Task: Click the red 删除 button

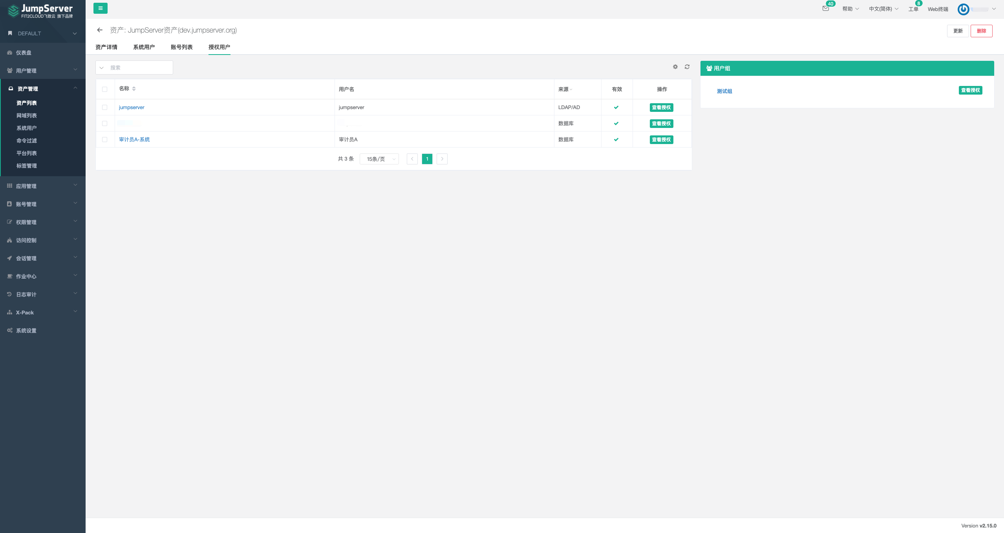Action: point(981,31)
